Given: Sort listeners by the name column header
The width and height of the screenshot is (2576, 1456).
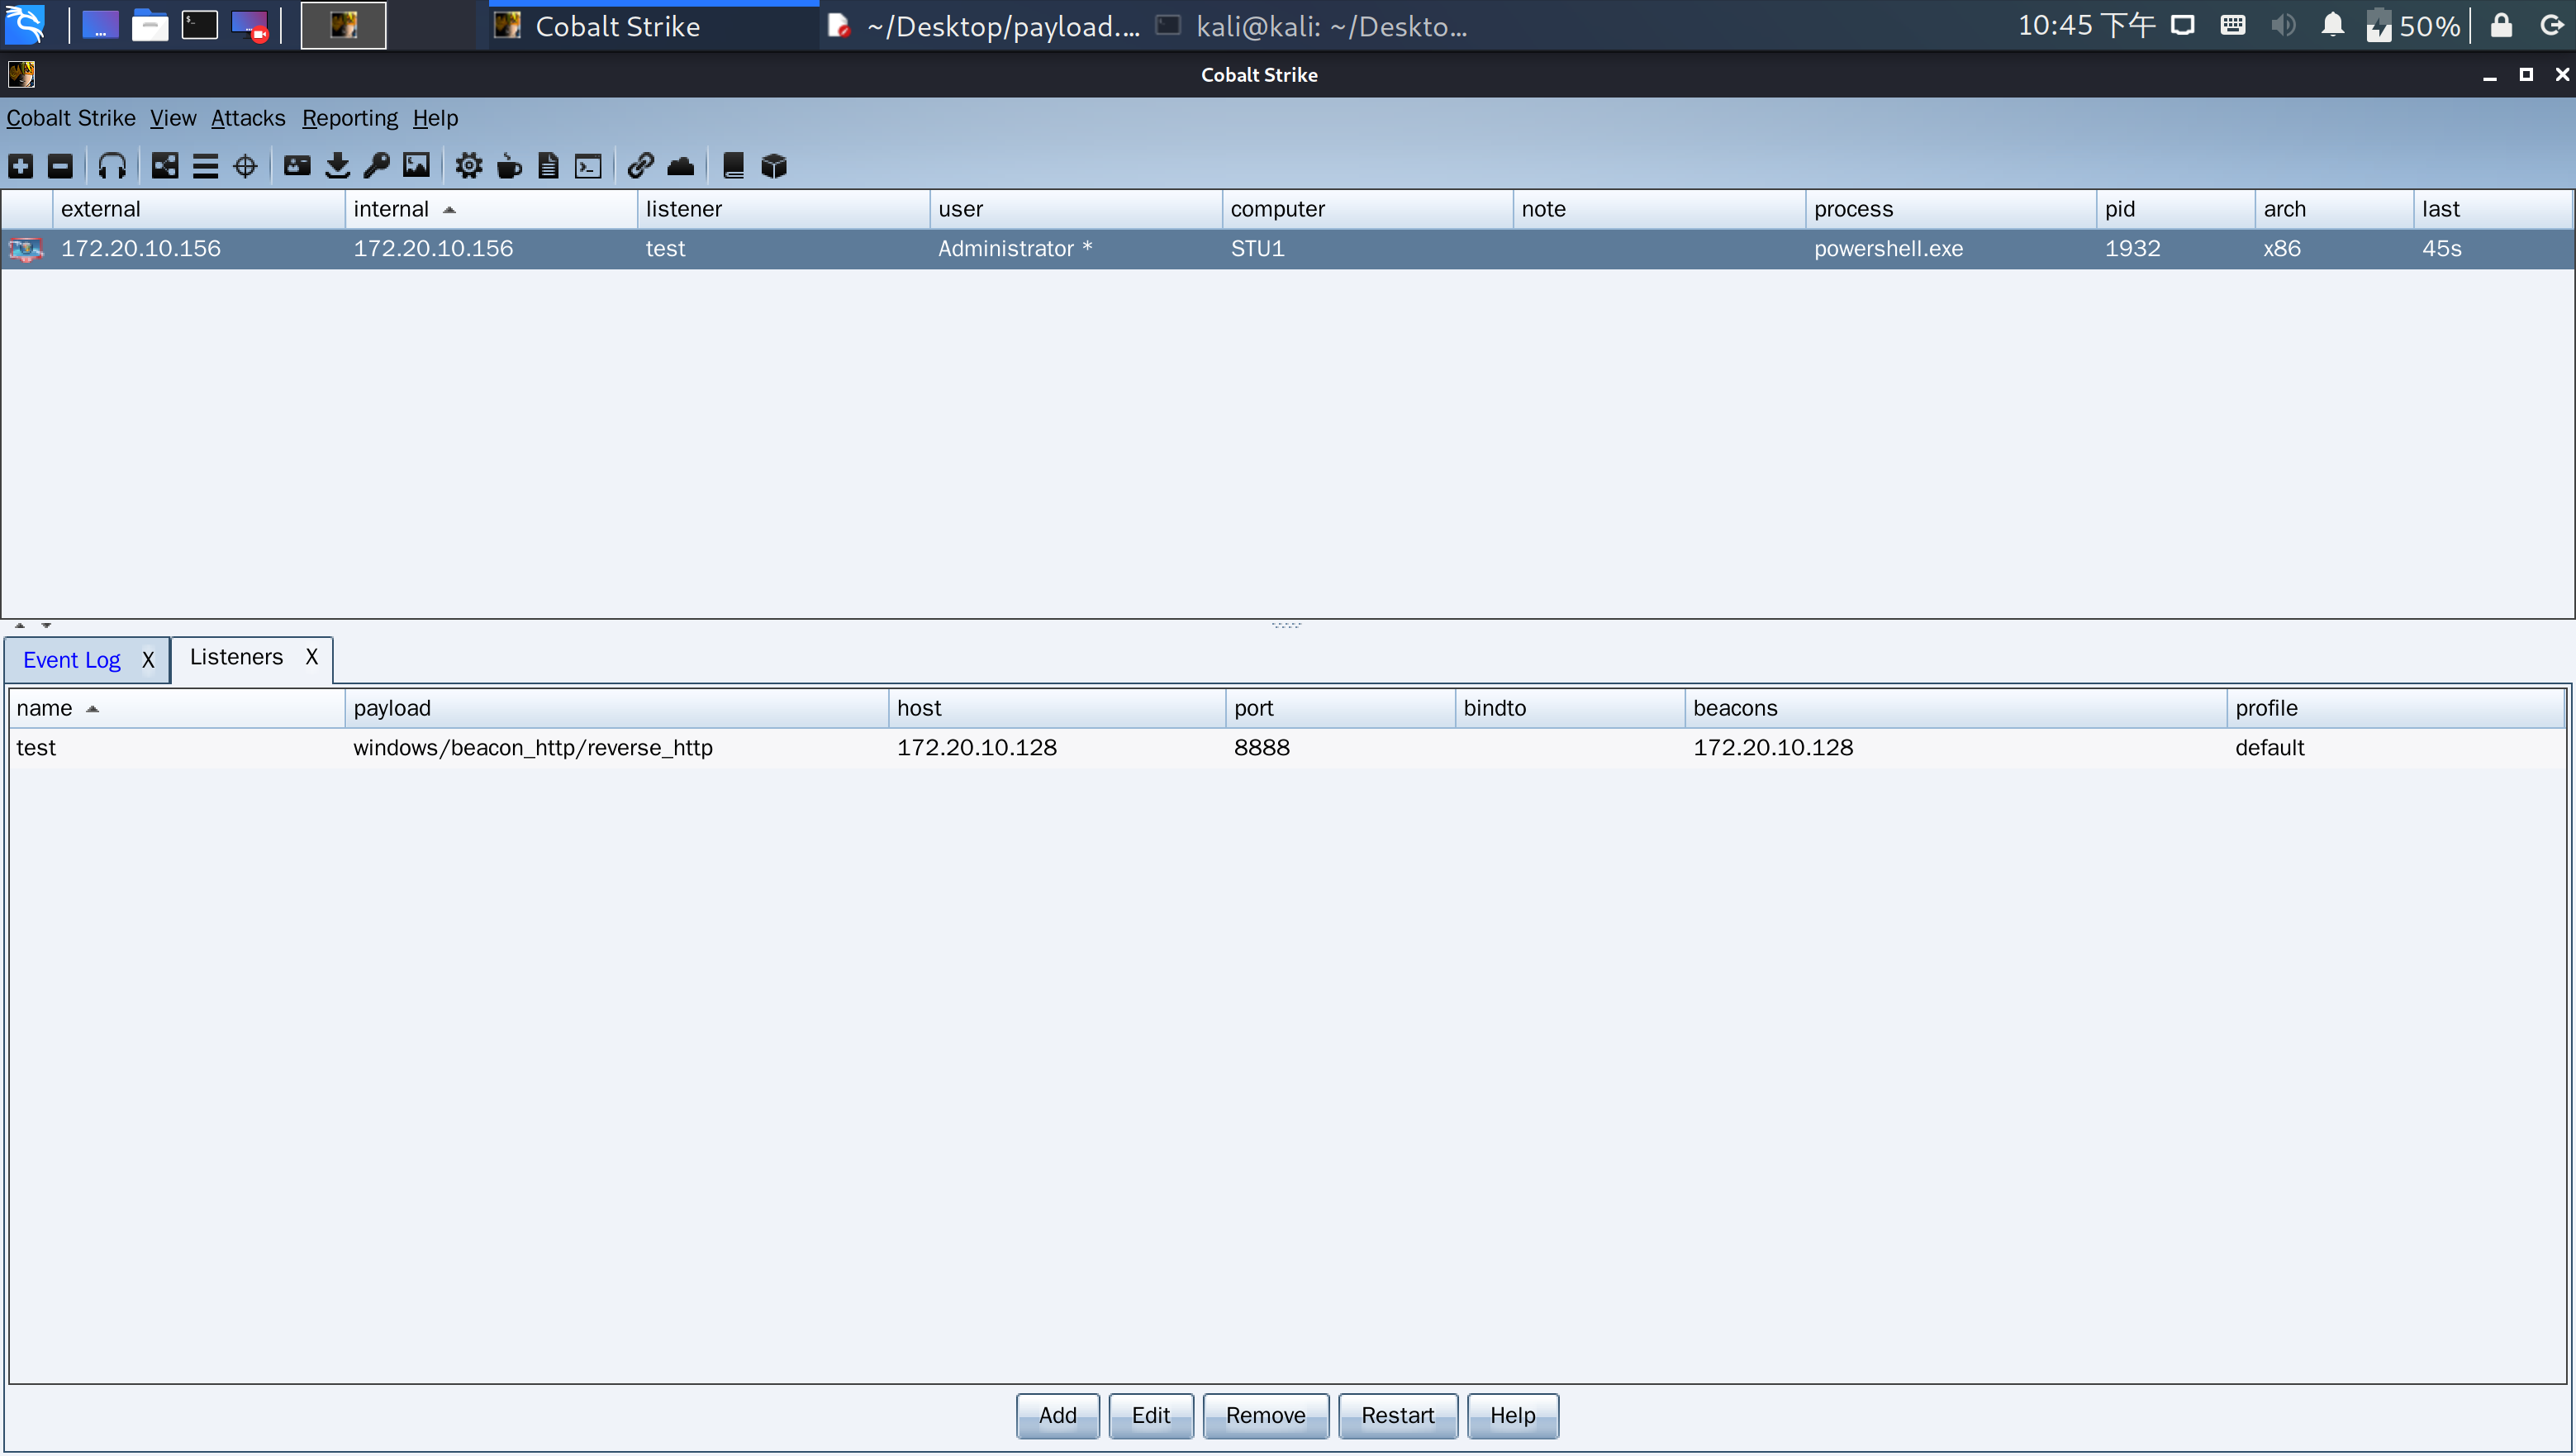Looking at the screenshot, I should point(45,708).
